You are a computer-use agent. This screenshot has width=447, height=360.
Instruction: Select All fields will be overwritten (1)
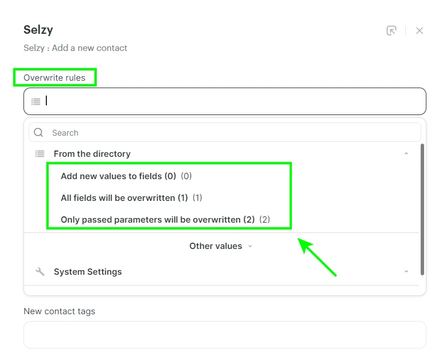tap(131, 198)
